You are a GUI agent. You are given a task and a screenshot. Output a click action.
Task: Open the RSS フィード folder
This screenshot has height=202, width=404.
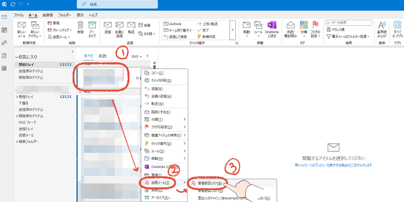pyautogui.click(x=27, y=122)
